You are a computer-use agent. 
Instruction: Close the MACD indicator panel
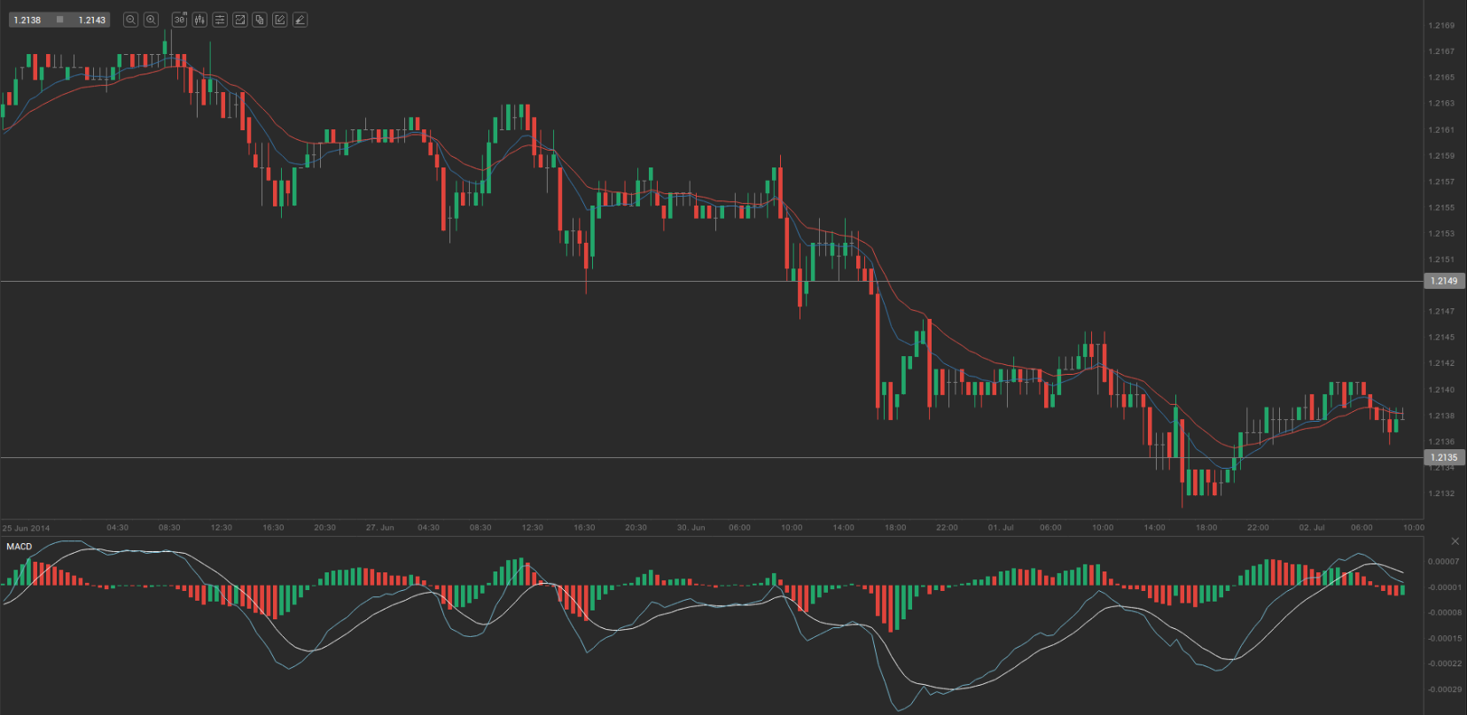(x=1455, y=541)
